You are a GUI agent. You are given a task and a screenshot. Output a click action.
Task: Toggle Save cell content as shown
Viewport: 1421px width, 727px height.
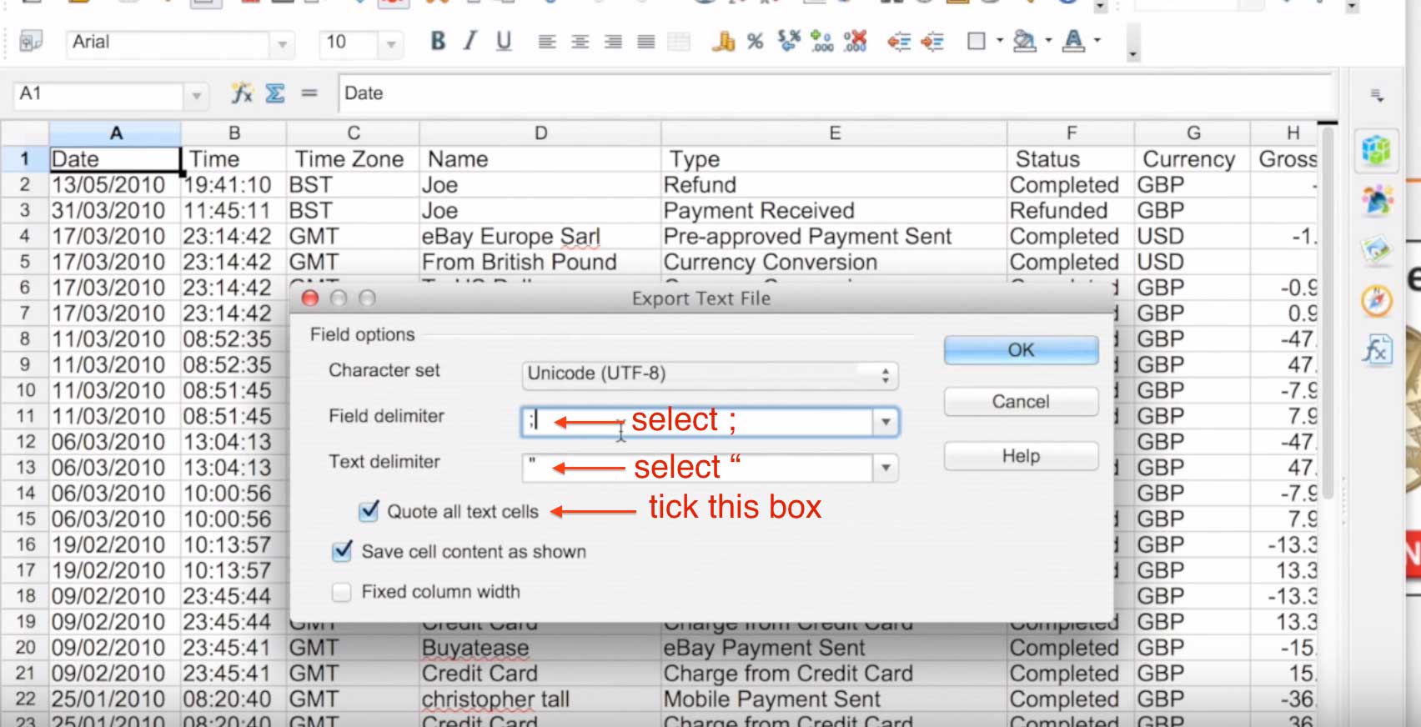point(342,551)
